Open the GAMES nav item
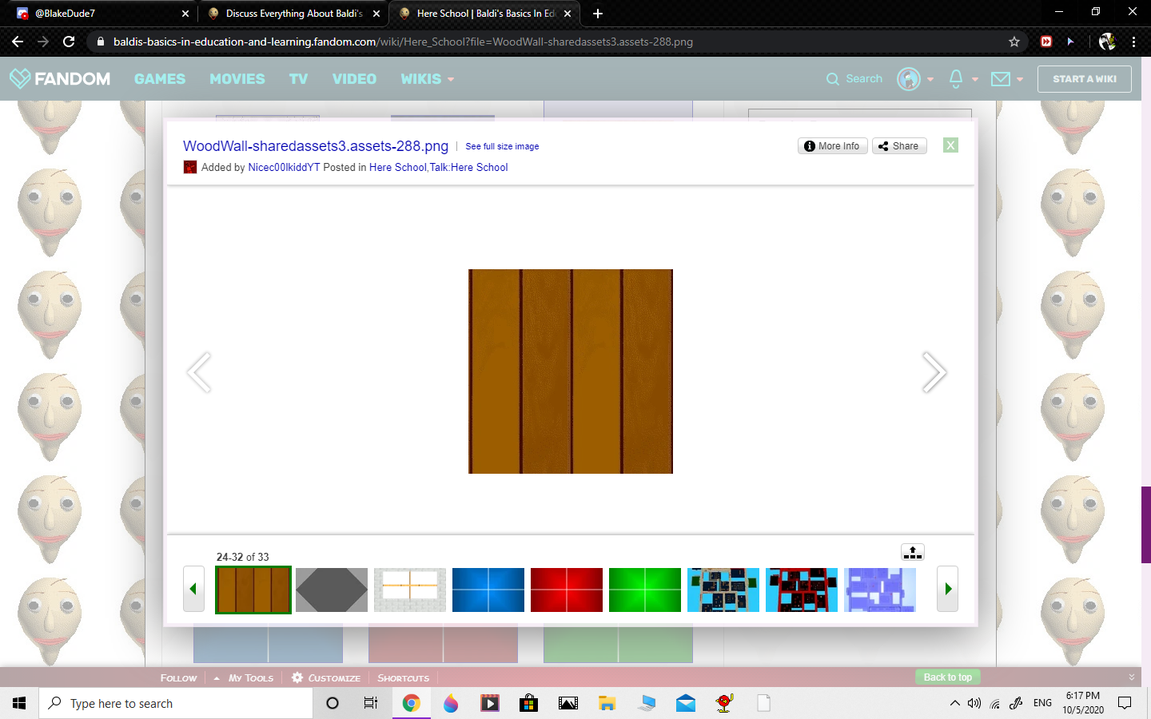This screenshot has height=719, width=1151. (x=160, y=79)
